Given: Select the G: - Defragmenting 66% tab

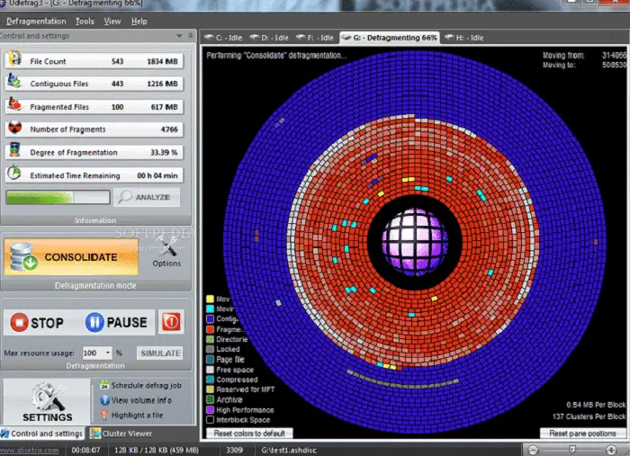Looking at the screenshot, I should tap(390, 38).
